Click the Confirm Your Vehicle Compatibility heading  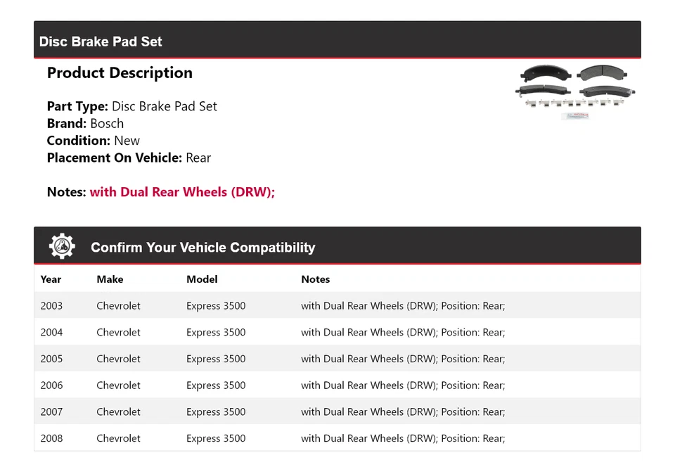(202, 248)
